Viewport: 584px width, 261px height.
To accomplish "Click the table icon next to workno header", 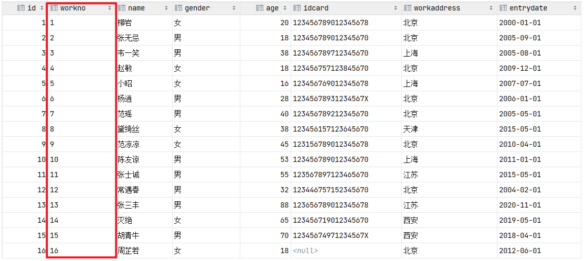I will pyautogui.click(x=54, y=8).
